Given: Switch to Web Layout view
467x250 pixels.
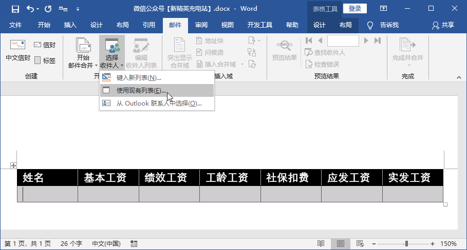Looking at the screenshot, I should [360, 244].
